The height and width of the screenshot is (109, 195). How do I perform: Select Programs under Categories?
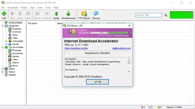(x=17, y=29)
